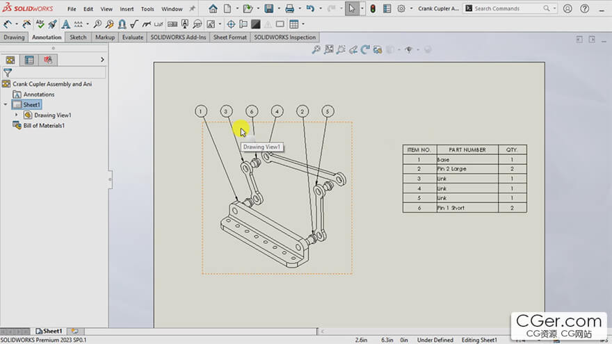Screen dimensions: 612x344
Task: Print the drawing using the printer icon
Action: (289, 8)
